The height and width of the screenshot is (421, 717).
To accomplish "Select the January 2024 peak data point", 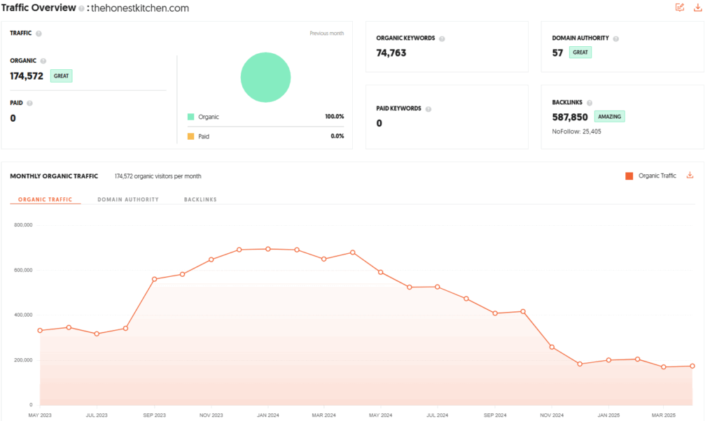I will tap(268, 249).
